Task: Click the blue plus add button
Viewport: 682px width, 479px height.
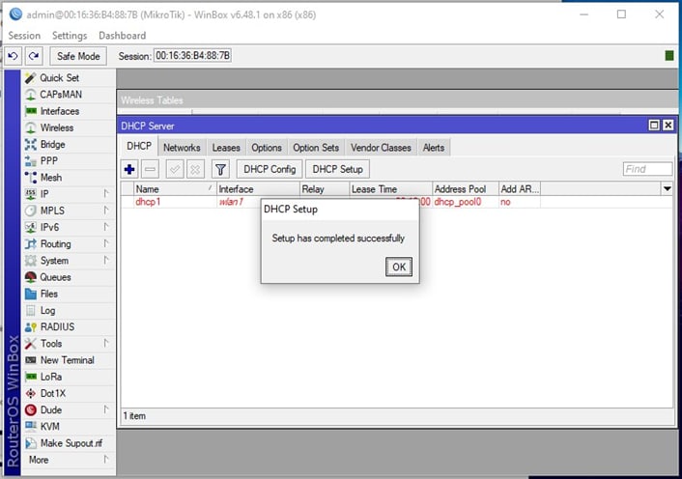Action: pyautogui.click(x=129, y=169)
